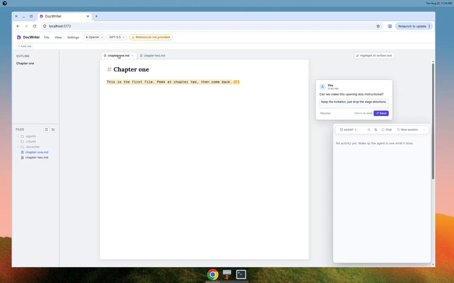Viewport: 454px width, 283px height.
Task: Launch Chrome from the dock
Action: [213, 275]
